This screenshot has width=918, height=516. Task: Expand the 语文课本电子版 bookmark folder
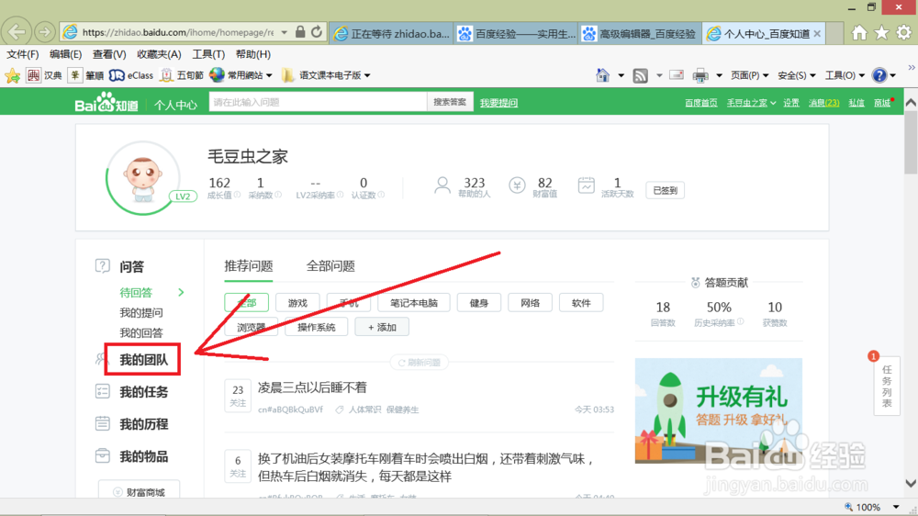326,75
